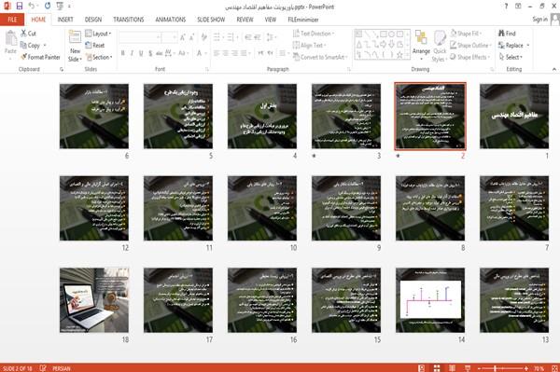Open Reading View from status bar

[x=452, y=368]
